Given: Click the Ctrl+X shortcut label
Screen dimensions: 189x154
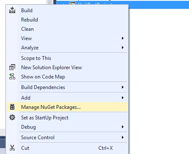Looking at the screenshot, I should [105, 148].
